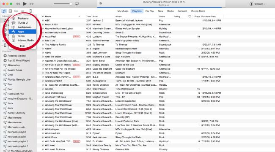
Task: Sort by the Genre column header
Action: click(162, 16)
